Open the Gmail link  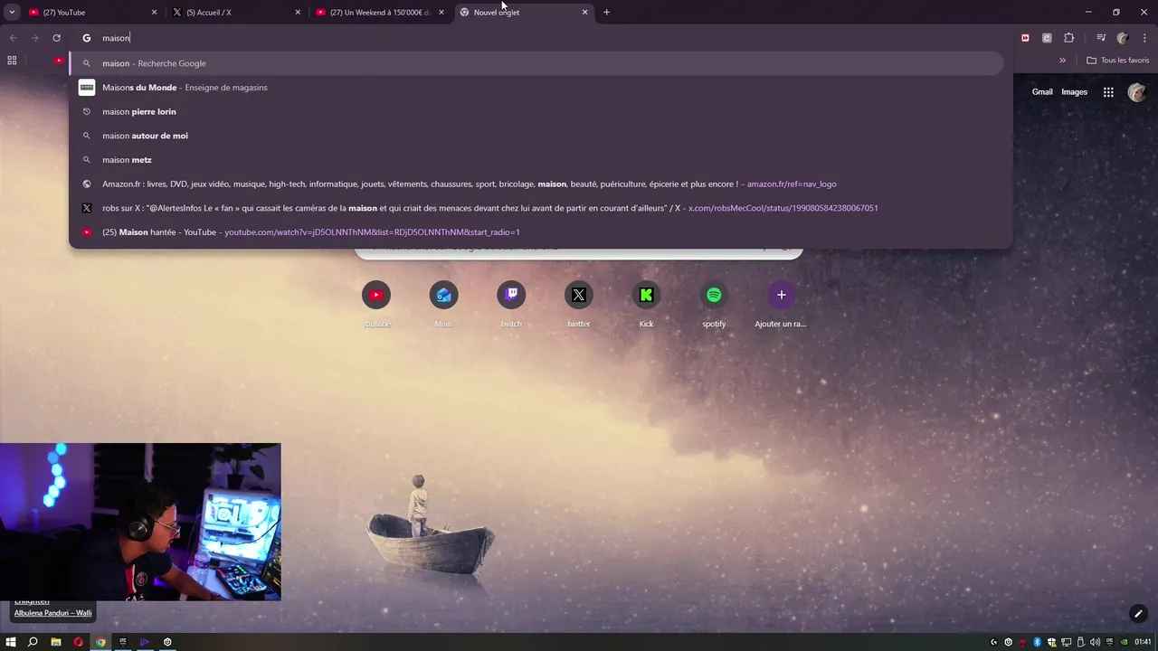[1042, 92]
